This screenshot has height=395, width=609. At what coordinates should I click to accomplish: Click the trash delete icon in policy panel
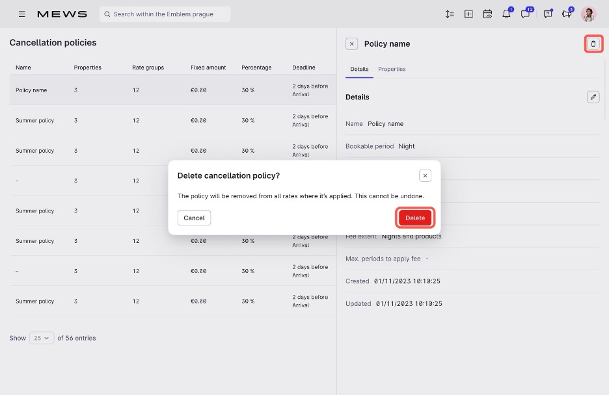pos(593,44)
